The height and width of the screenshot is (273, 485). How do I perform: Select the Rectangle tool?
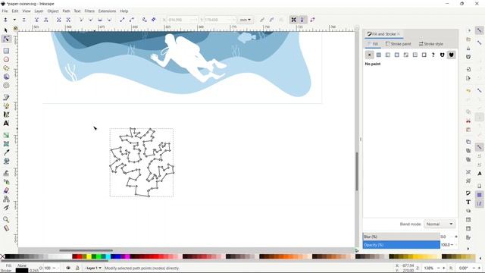(x=6, y=51)
